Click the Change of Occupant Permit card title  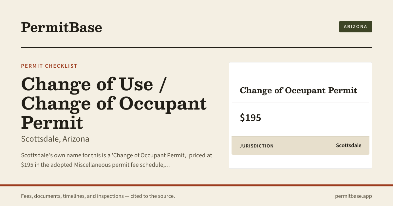pyautogui.click(x=298, y=90)
